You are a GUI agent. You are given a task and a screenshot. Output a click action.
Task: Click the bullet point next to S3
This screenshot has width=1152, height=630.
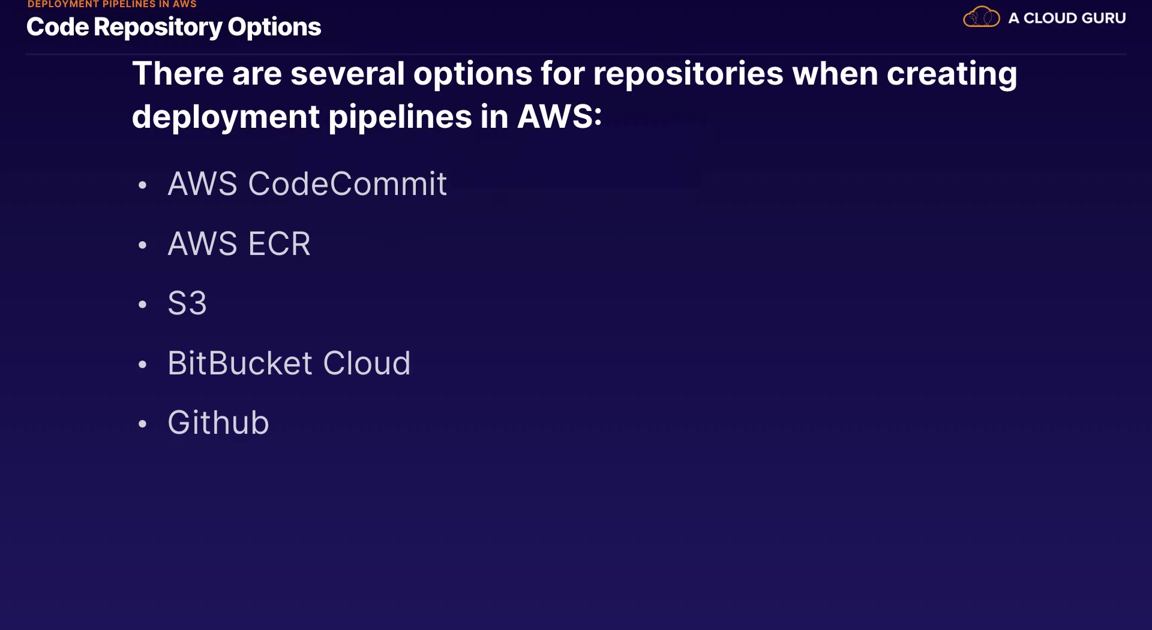click(142, 304)
